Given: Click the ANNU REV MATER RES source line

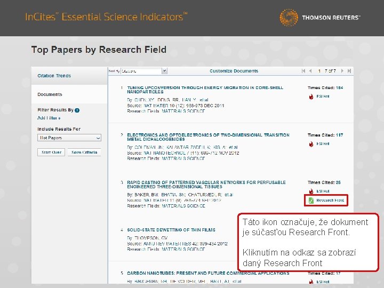Looking at the screenshot, I should (177, 244).
